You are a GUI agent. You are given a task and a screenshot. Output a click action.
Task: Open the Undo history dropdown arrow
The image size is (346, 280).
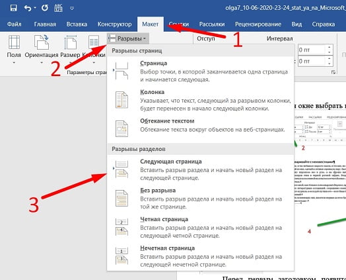(x=35, y=8)
